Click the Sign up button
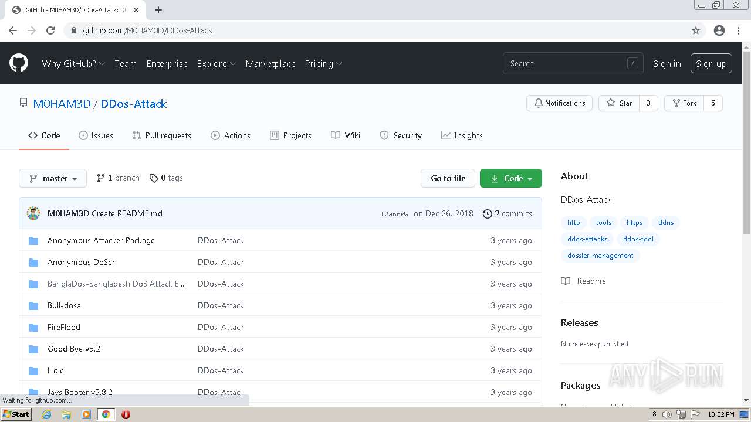751x422 pixels. pos(711,63)
